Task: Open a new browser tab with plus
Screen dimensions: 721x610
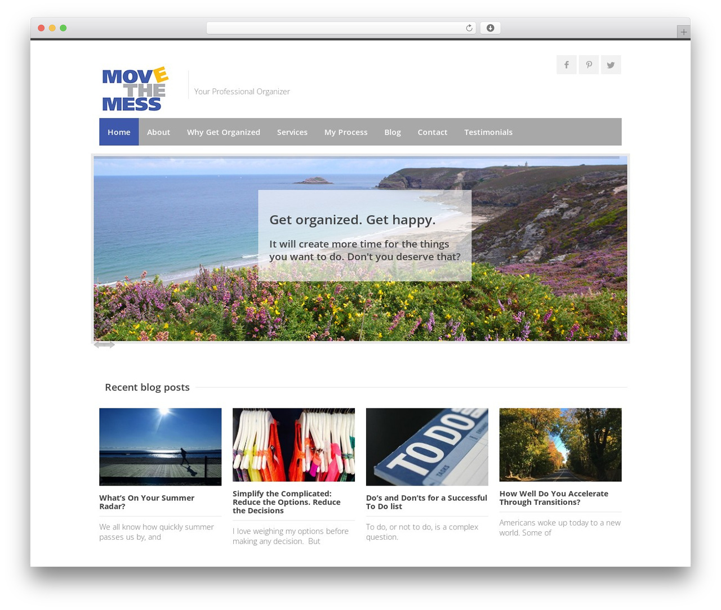Action: tap(683, 32)
